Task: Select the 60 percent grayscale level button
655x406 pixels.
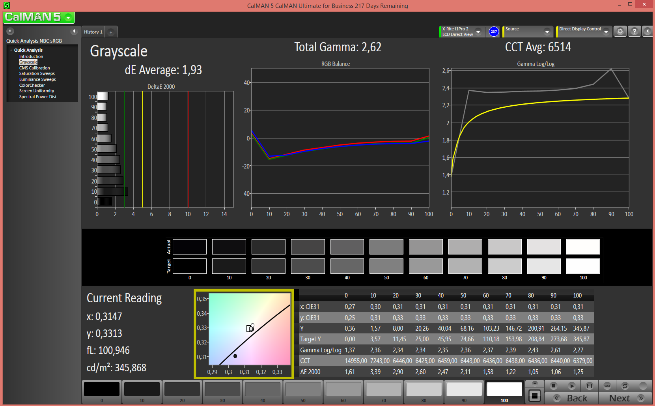Action: 343,392
